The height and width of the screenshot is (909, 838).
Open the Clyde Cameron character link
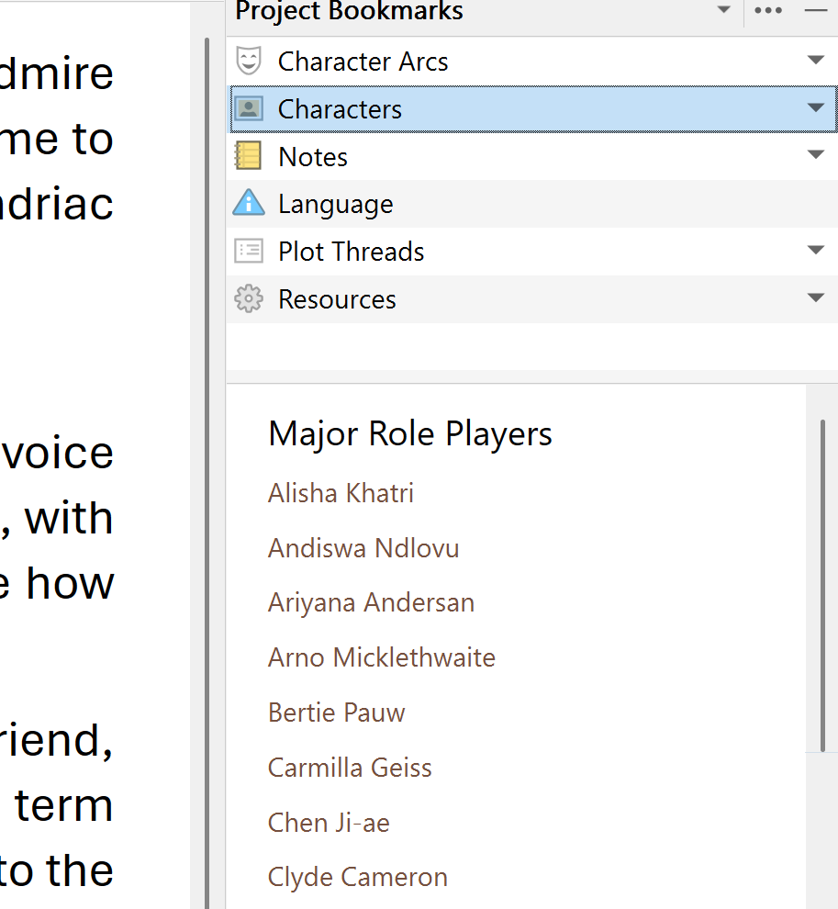(358, 877)
